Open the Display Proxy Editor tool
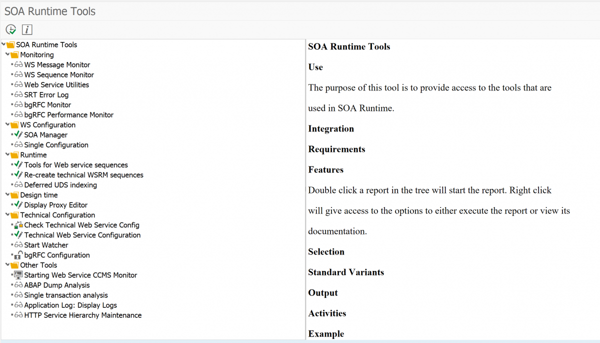Image resolution: width=600 pixels, height=343 pixels. tap(55, 204)
